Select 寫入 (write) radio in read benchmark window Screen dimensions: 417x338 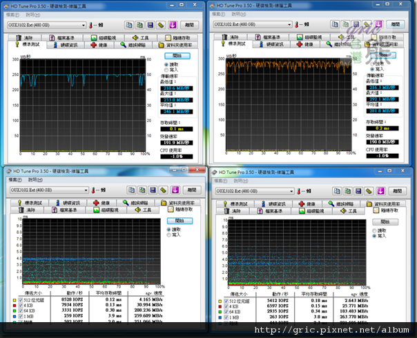166,70
